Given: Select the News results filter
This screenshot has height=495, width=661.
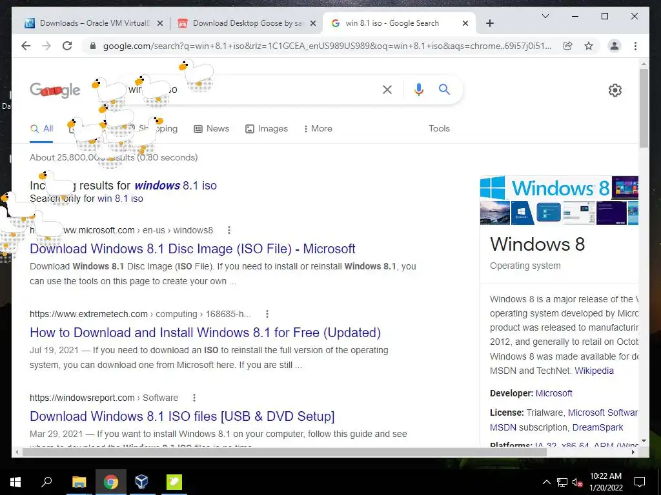Looking at the screenshot, I should [x=211, y=129].
